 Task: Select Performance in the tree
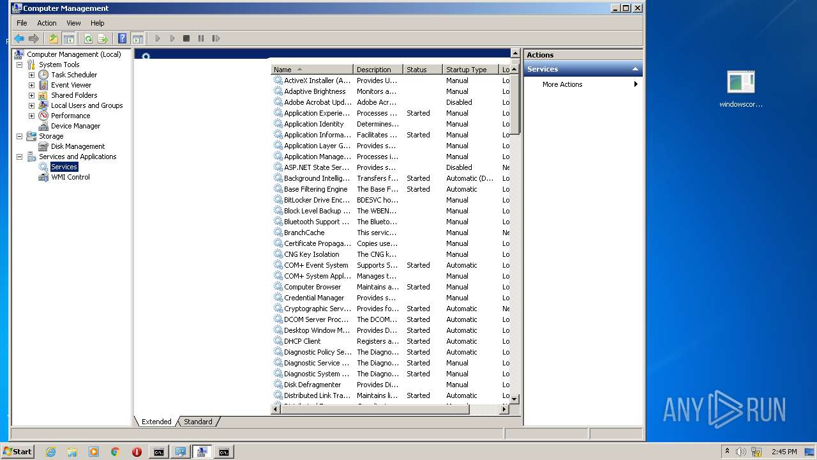(x=70, y=116)
